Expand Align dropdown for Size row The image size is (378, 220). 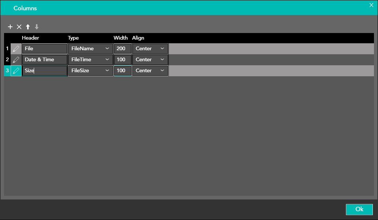click(x=150, y=71)
